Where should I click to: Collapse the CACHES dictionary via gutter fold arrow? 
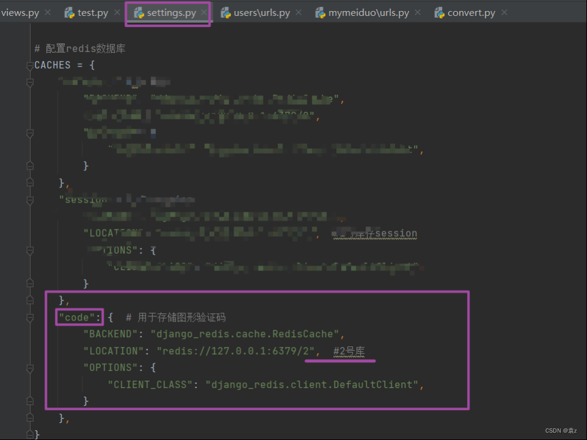point(29,66)
